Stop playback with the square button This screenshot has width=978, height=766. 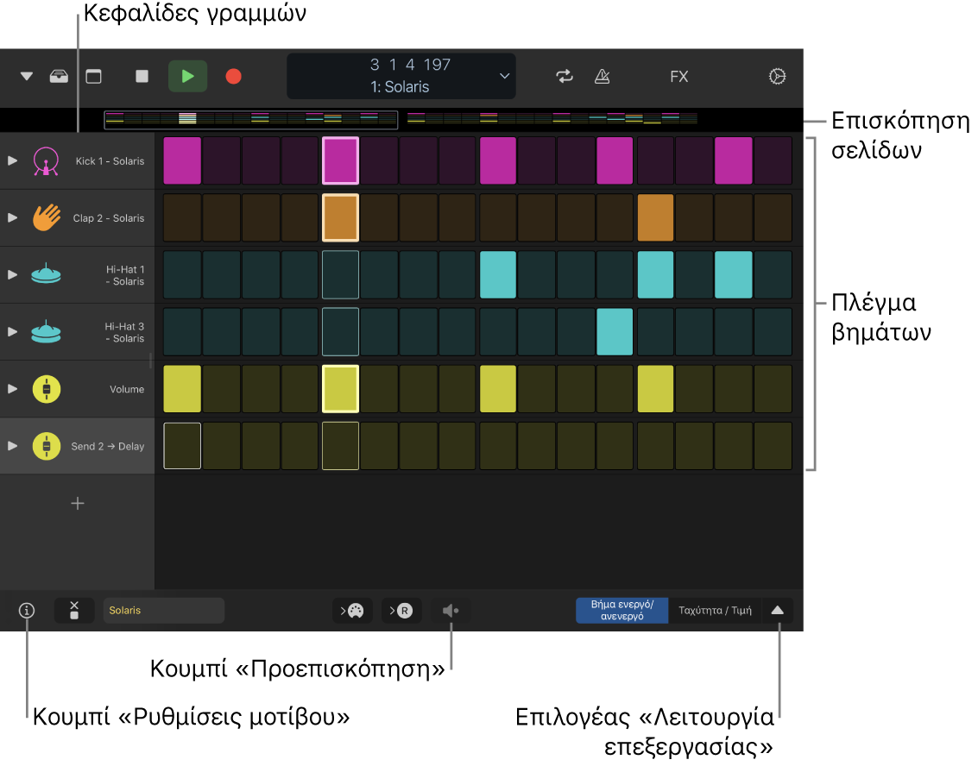(142, 76)
